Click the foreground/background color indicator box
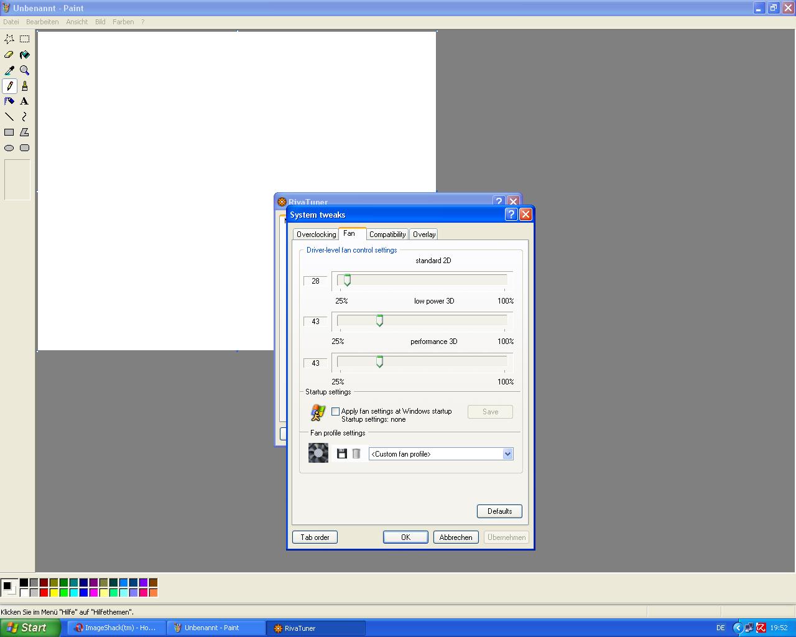This screenshot has height=637, width=796. point(9,587)
